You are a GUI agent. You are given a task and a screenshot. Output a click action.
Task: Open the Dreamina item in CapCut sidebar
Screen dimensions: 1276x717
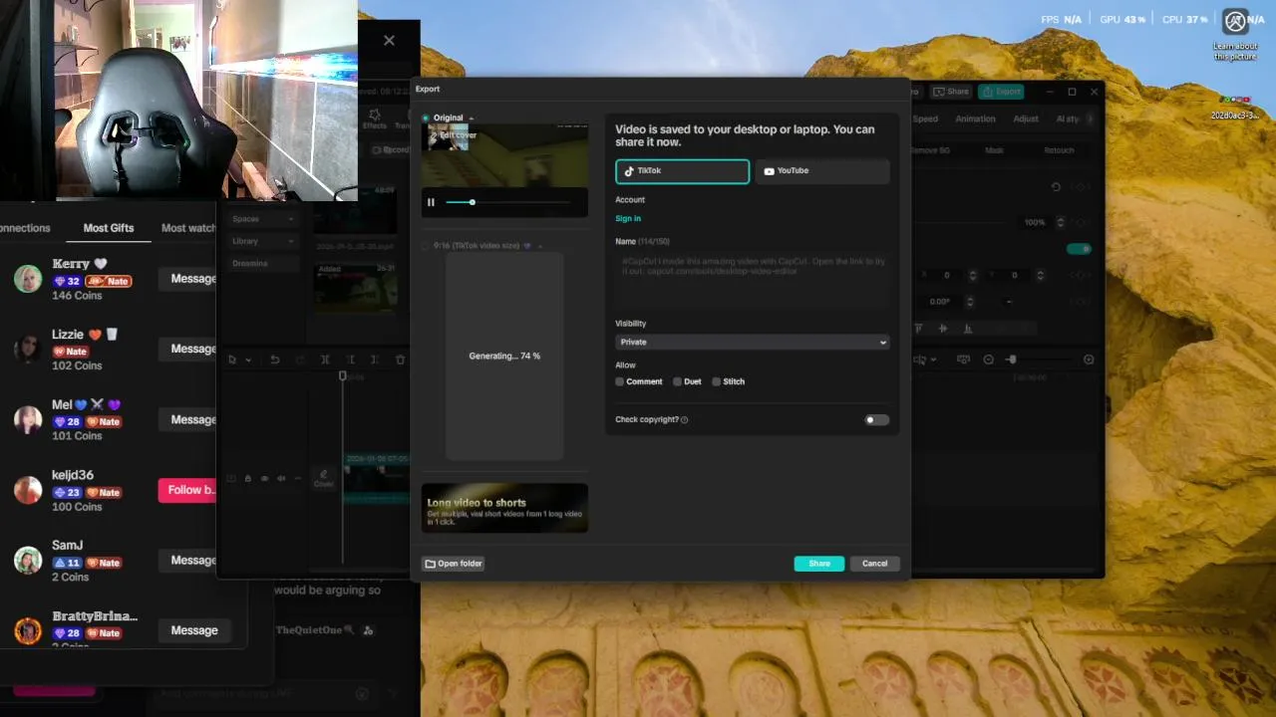pos(263,264)
